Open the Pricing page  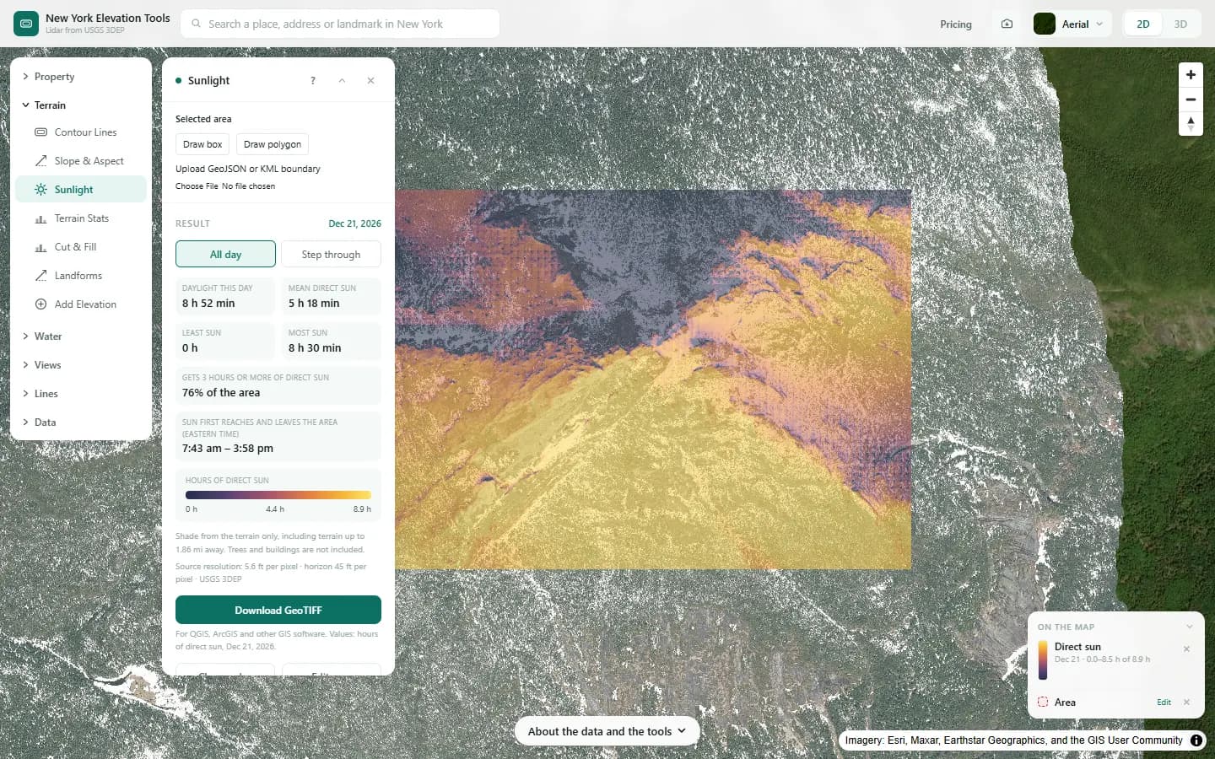click(x=956, y=24)
